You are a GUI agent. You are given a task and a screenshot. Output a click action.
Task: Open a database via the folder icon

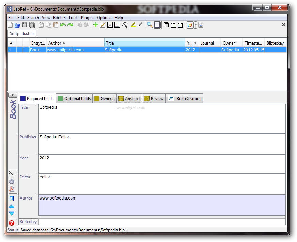coord(17,25)
